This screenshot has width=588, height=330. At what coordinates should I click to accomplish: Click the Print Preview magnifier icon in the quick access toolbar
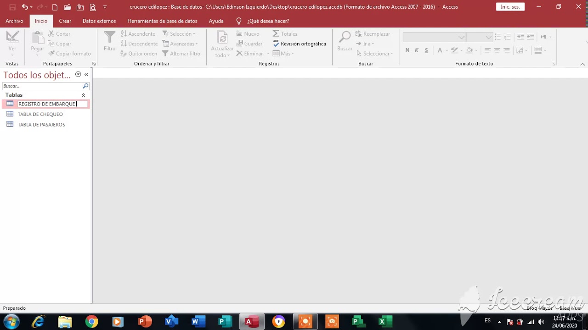pyautogui.click(x=93, y=7)
